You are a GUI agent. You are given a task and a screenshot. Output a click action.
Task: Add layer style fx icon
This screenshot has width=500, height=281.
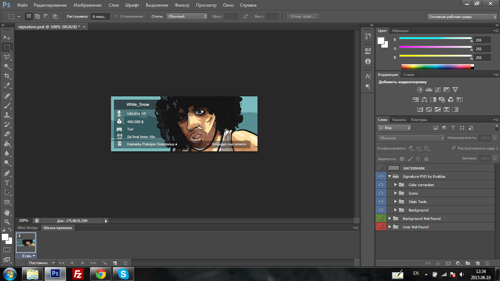(x=438, y=263)
